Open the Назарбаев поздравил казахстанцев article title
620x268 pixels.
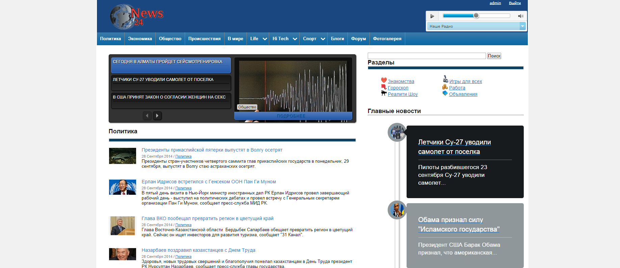pyautogui.click(x=198, y=250)
